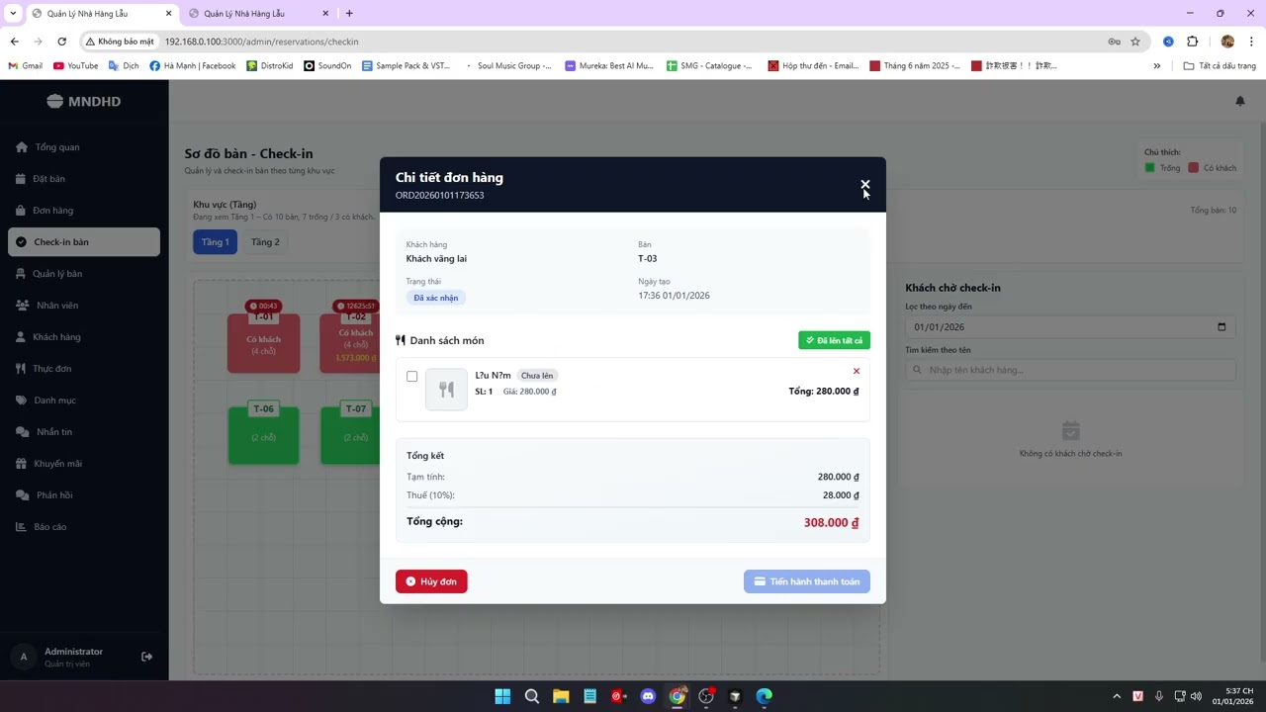Open the 'Tất cả dấu trang' folder
This screenshot has width=1266, height=712.
1220,66
